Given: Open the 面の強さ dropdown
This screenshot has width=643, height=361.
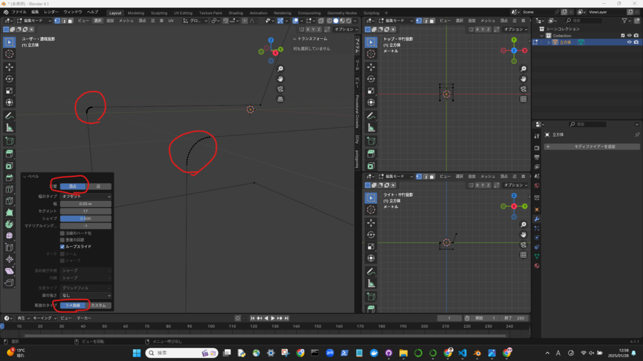Looking at the screenshot, I should point(86,295).
